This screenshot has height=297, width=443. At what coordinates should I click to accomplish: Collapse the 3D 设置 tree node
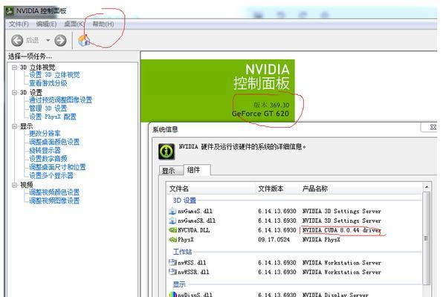click(14, 93)
